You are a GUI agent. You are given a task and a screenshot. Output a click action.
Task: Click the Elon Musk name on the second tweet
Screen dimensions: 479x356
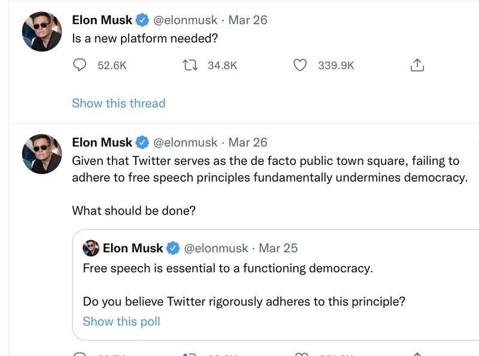pos(102,143)
